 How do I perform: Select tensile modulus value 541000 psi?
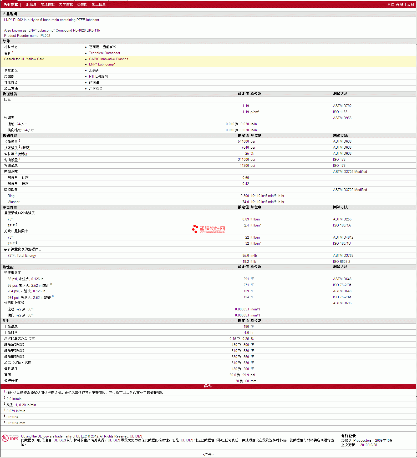(246, 142)
